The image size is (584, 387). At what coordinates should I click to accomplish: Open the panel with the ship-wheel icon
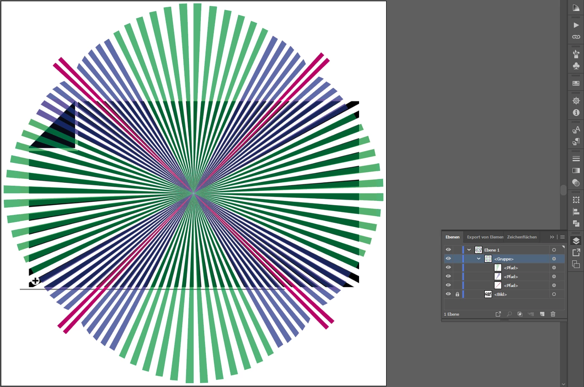[576, 100]
